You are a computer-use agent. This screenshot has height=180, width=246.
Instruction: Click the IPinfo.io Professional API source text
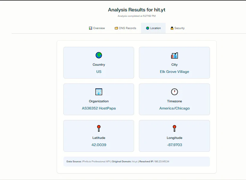tap(96, 161)
